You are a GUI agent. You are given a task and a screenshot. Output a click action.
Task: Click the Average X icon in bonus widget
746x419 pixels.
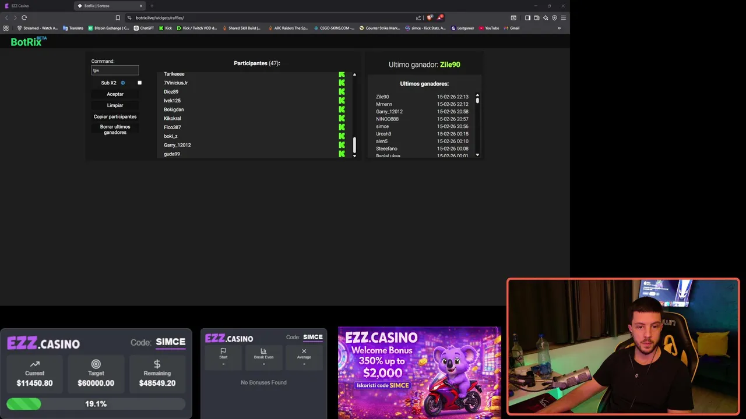(x=304, y=351)
